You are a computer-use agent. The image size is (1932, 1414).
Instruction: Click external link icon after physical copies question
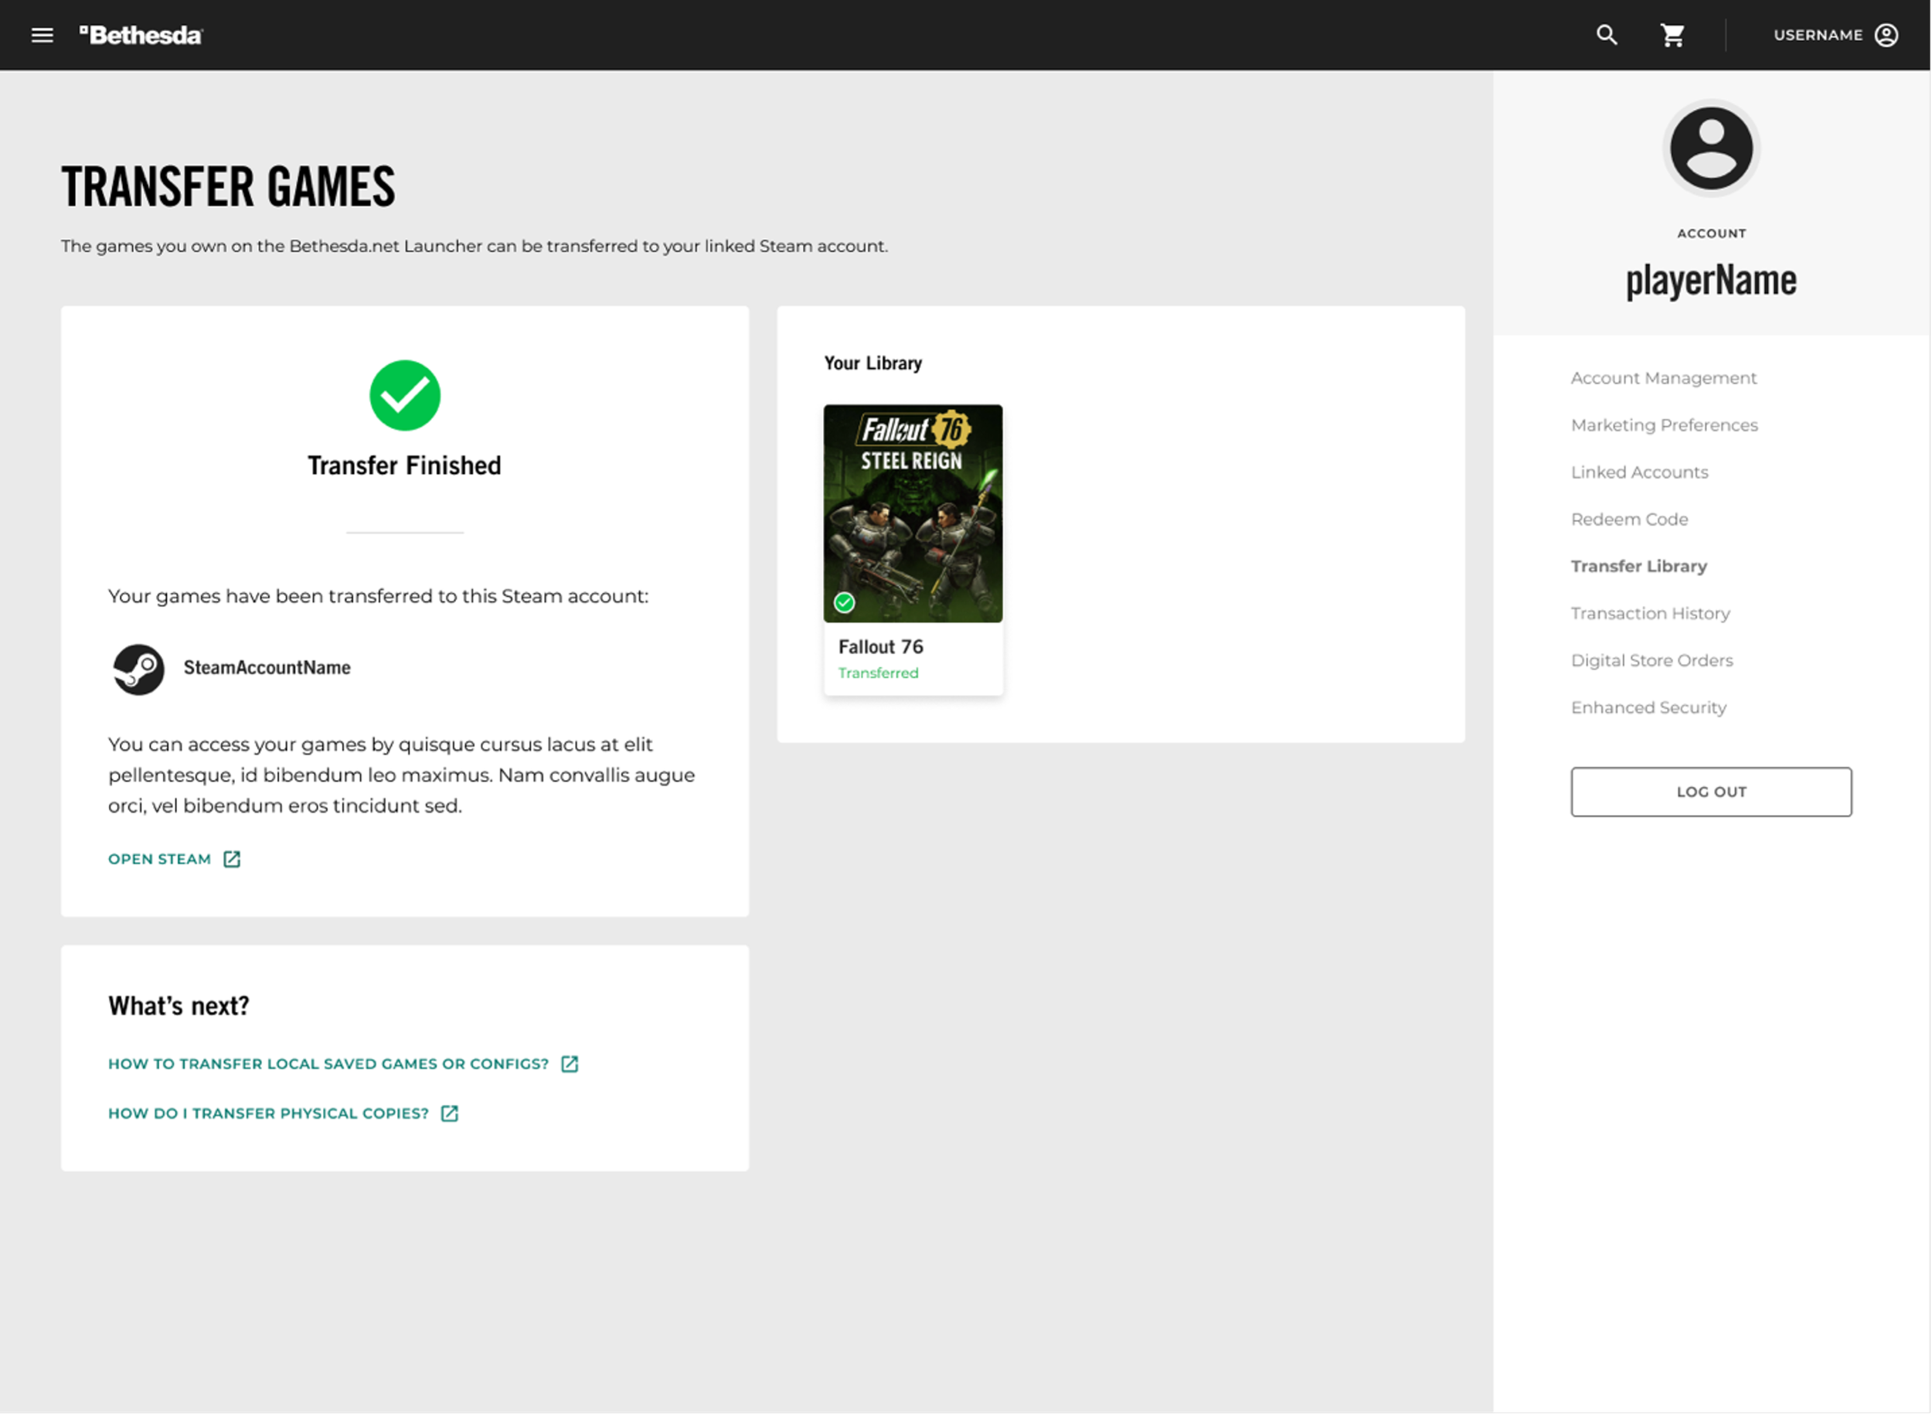coord(450,1113)
